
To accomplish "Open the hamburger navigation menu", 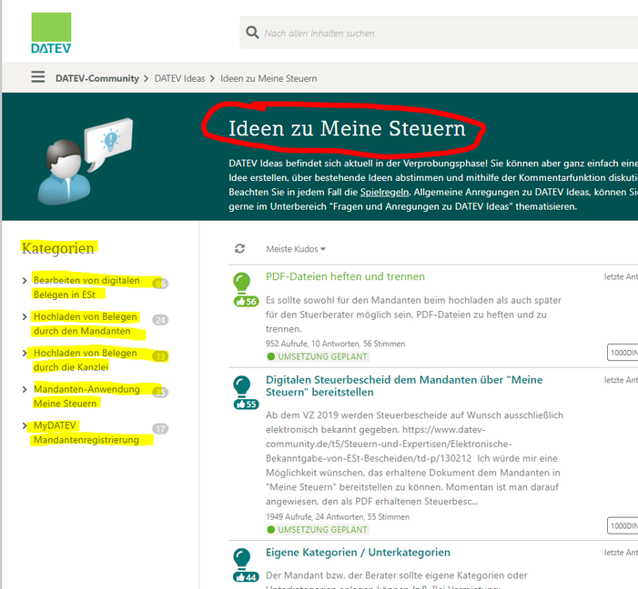I will (x=38, y=77).
